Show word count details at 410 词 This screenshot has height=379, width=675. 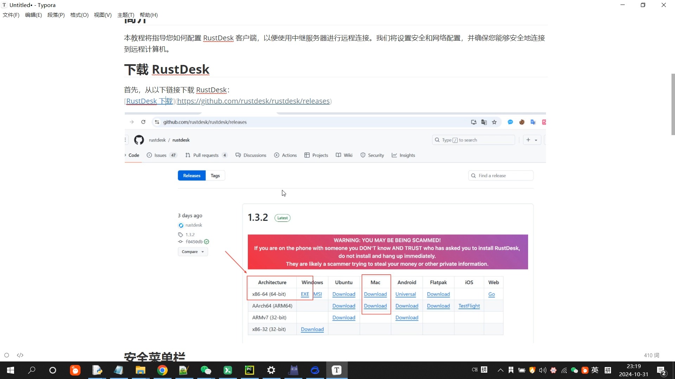[x=651, y=355]
